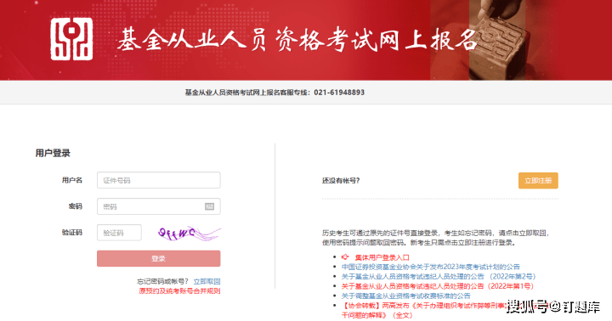
Task: Open the 2022年第1号 violation announcement link
Action: [438, 286]
